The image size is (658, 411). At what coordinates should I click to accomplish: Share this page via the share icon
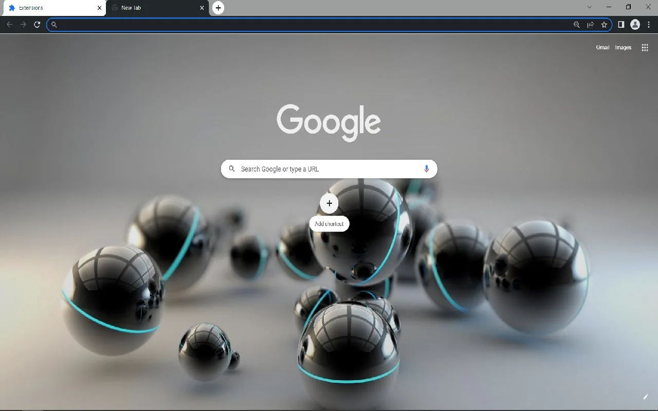coord(591,24)
